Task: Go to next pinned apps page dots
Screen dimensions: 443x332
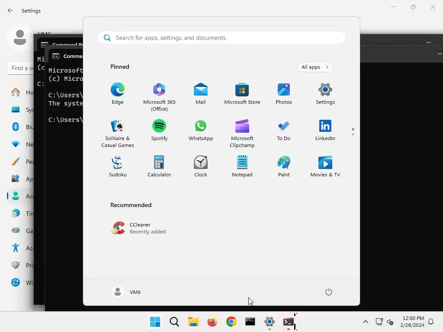Action: 353,132
